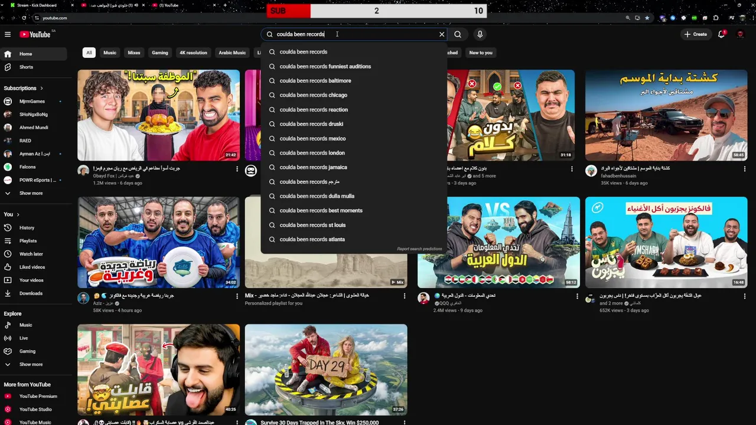This screenshot has height=425, width=756.
Task: Click the magnifier search button
Action: click(458, 34)
